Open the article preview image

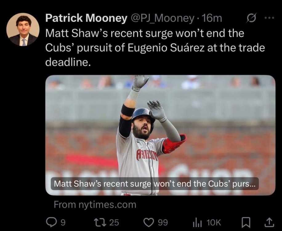[x=160, y=129]
